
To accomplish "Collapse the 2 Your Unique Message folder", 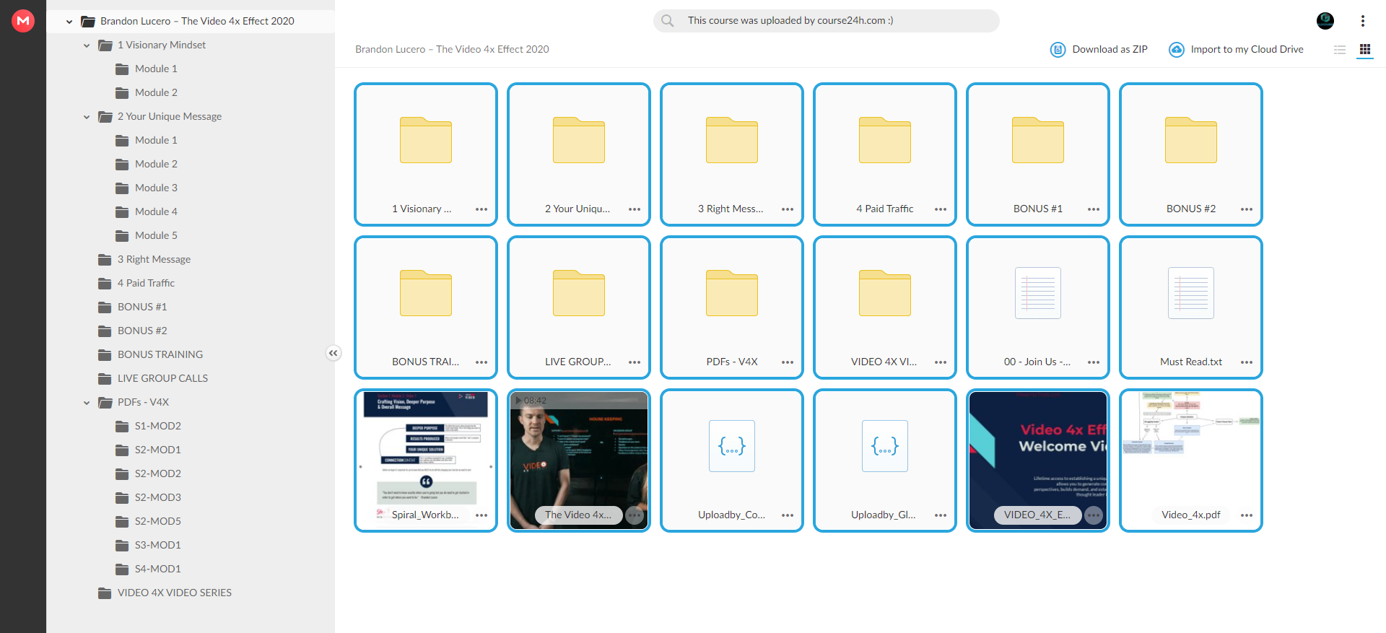I will (87, 117).
